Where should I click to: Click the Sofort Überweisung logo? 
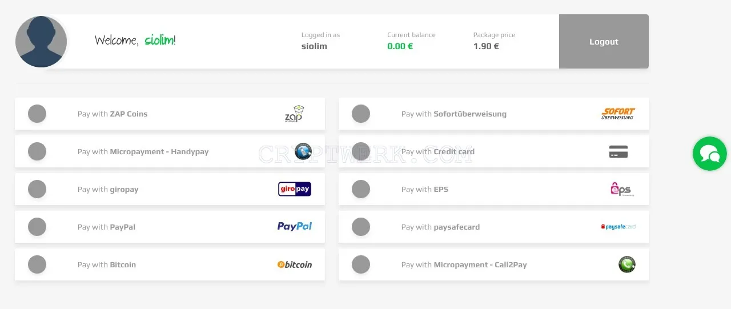(618, 114)
